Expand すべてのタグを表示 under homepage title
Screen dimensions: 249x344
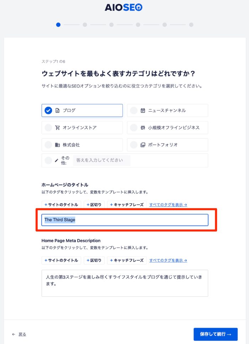168,205
